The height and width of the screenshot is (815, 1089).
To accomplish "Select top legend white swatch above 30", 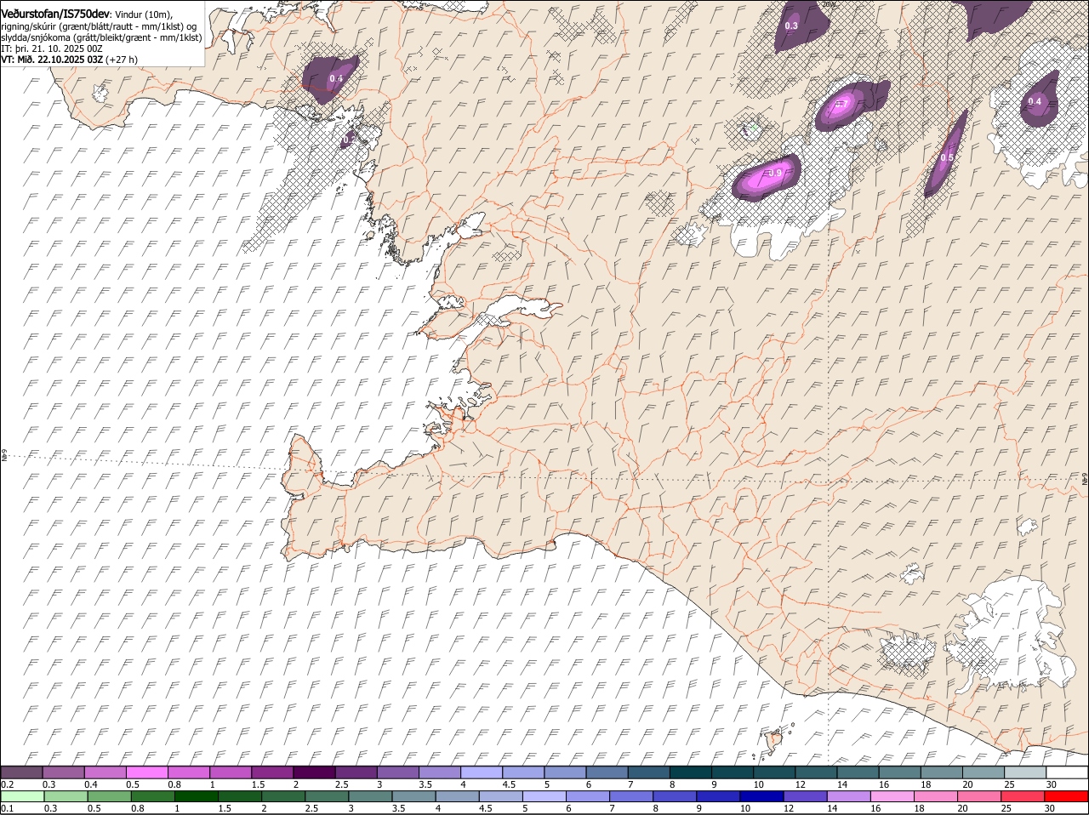I will [x=1068, y=772].
